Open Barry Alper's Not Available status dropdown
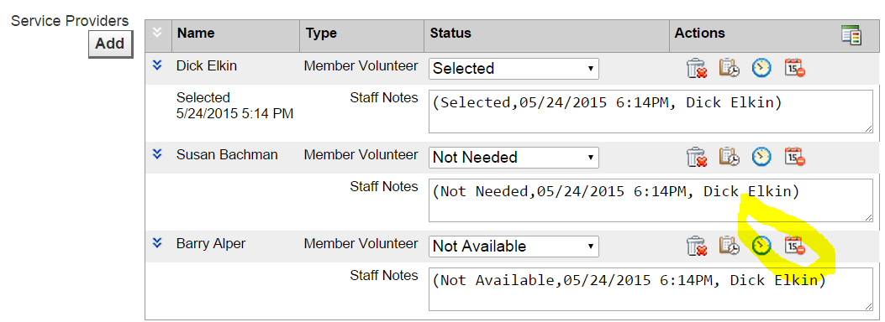Viewport: 885px width, 322px height. pyautogui.click(x=514, y=247)
